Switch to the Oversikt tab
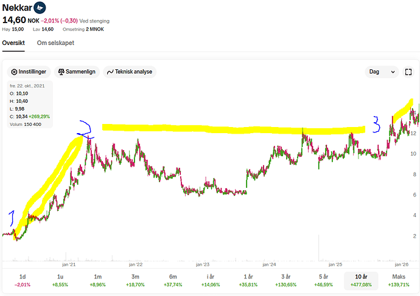This screenshot has height=296, width=420. [13, 43]
